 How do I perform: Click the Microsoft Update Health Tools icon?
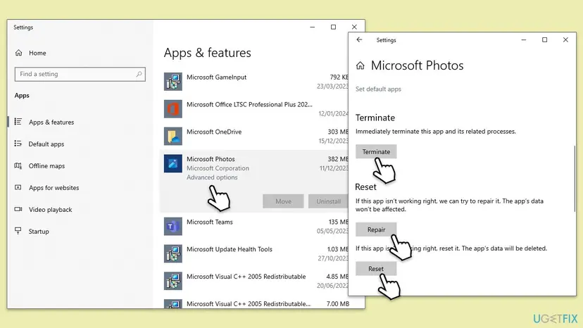coord(173,253)
